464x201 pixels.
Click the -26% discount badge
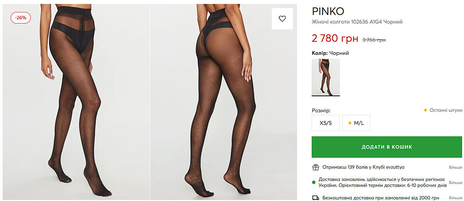[x=20, y=18]
